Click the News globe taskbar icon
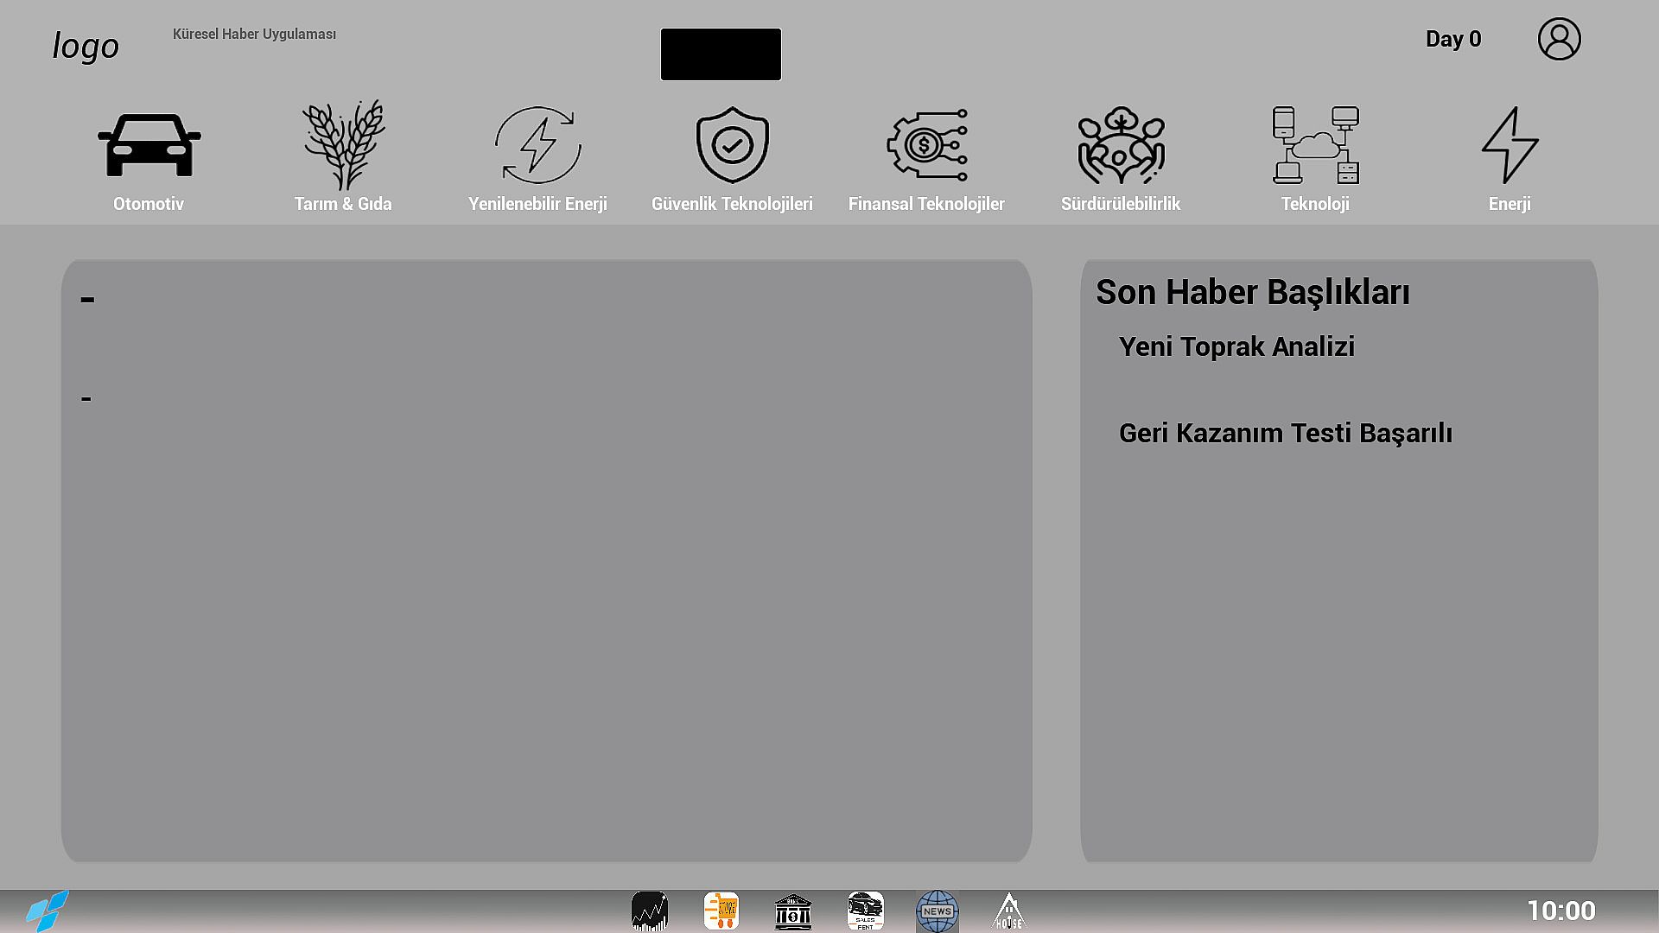Viewport: 1659px width, 933px height. click(x=937, y=911)
